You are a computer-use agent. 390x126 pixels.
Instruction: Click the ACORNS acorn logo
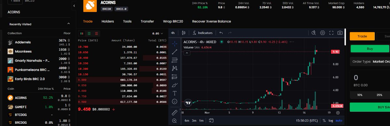pyautogui.click(x=90, y=5)
